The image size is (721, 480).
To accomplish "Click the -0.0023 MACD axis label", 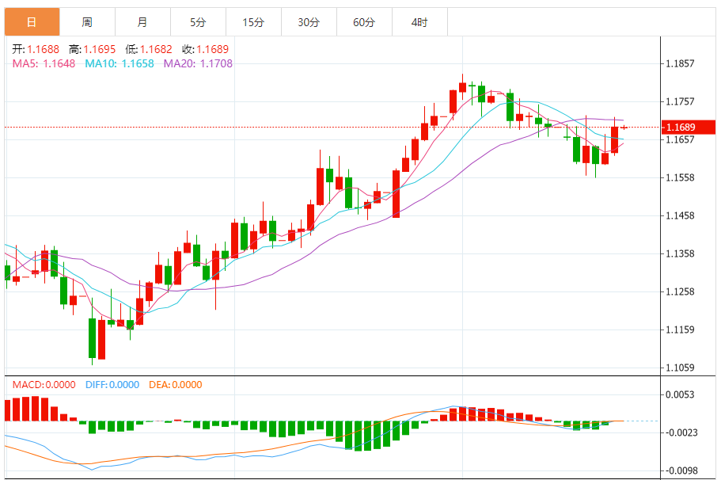I will [x=680, y=432].
